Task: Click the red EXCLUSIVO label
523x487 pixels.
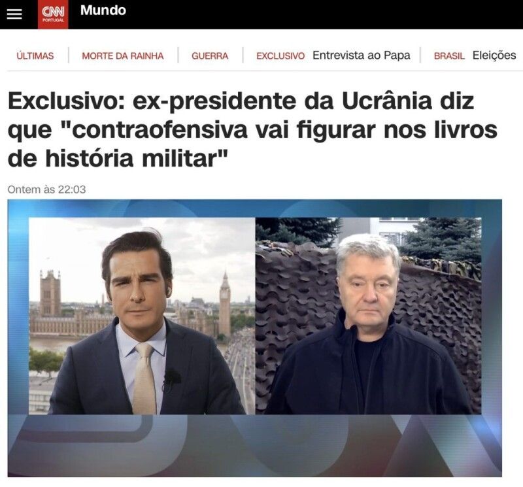Action: tap(280, 56)
